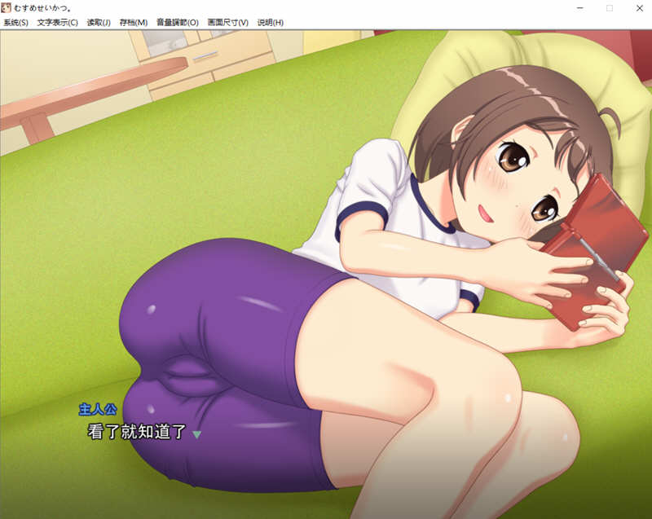Open the 画面尺寸(V) screen size menu
The image size is (652, 519).
pos(227,22)
